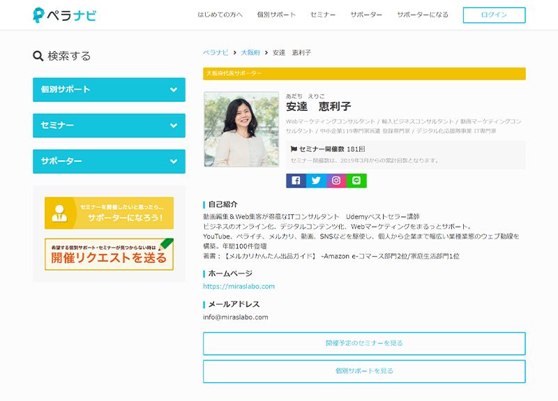Open はじめての方へ in the top menu
558x401 pixels.
coord(220,15)
